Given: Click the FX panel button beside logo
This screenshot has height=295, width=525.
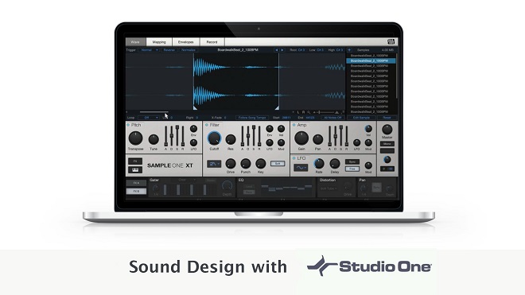Looking at the screenshot, I should [135, 161].
